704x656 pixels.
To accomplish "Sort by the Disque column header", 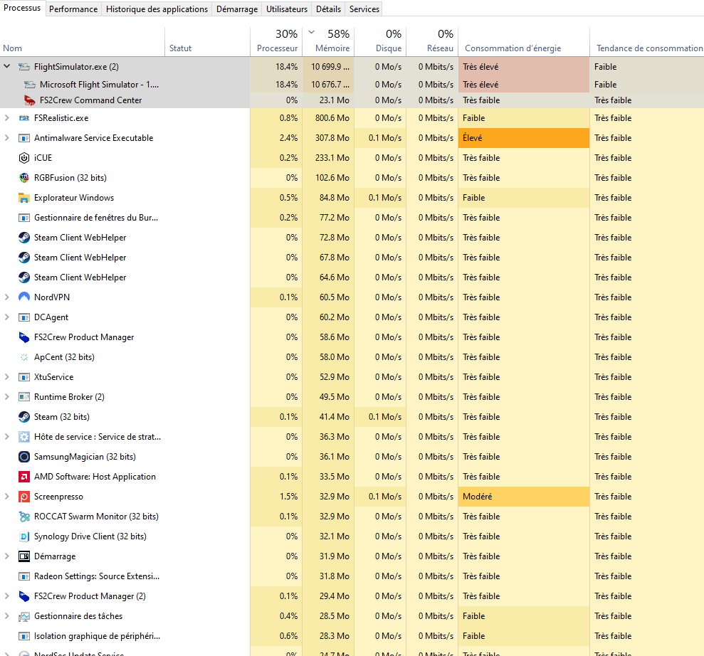I will (x=380, y=42).
